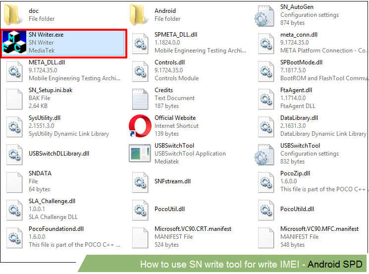Select the PocoUtil.dll file icon

click(140, 210)
